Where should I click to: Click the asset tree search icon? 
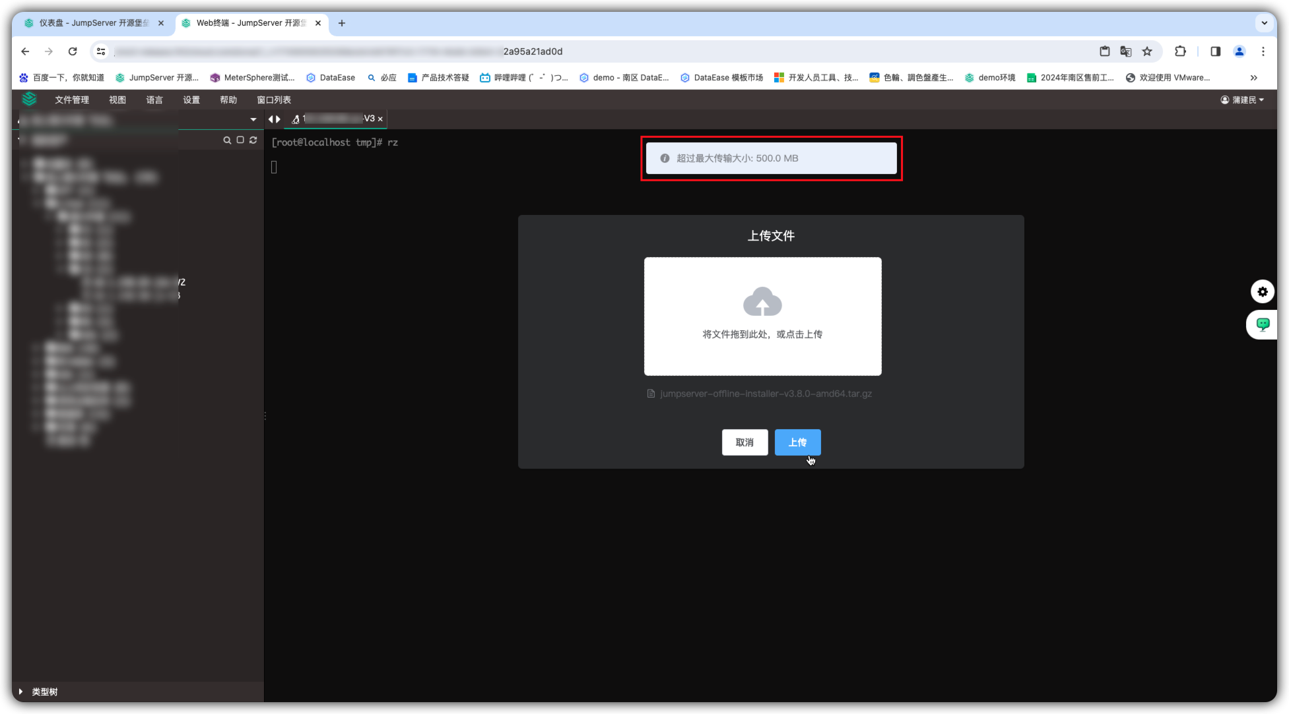pos(227,140)
